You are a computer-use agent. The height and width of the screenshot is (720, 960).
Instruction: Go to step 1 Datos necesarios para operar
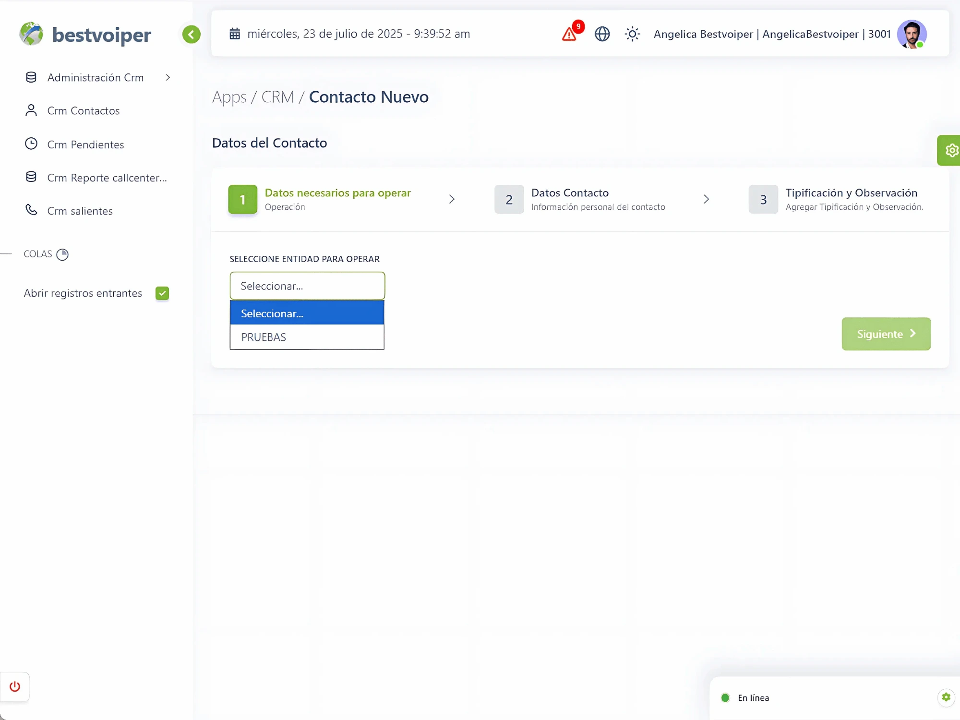point(320,199)
